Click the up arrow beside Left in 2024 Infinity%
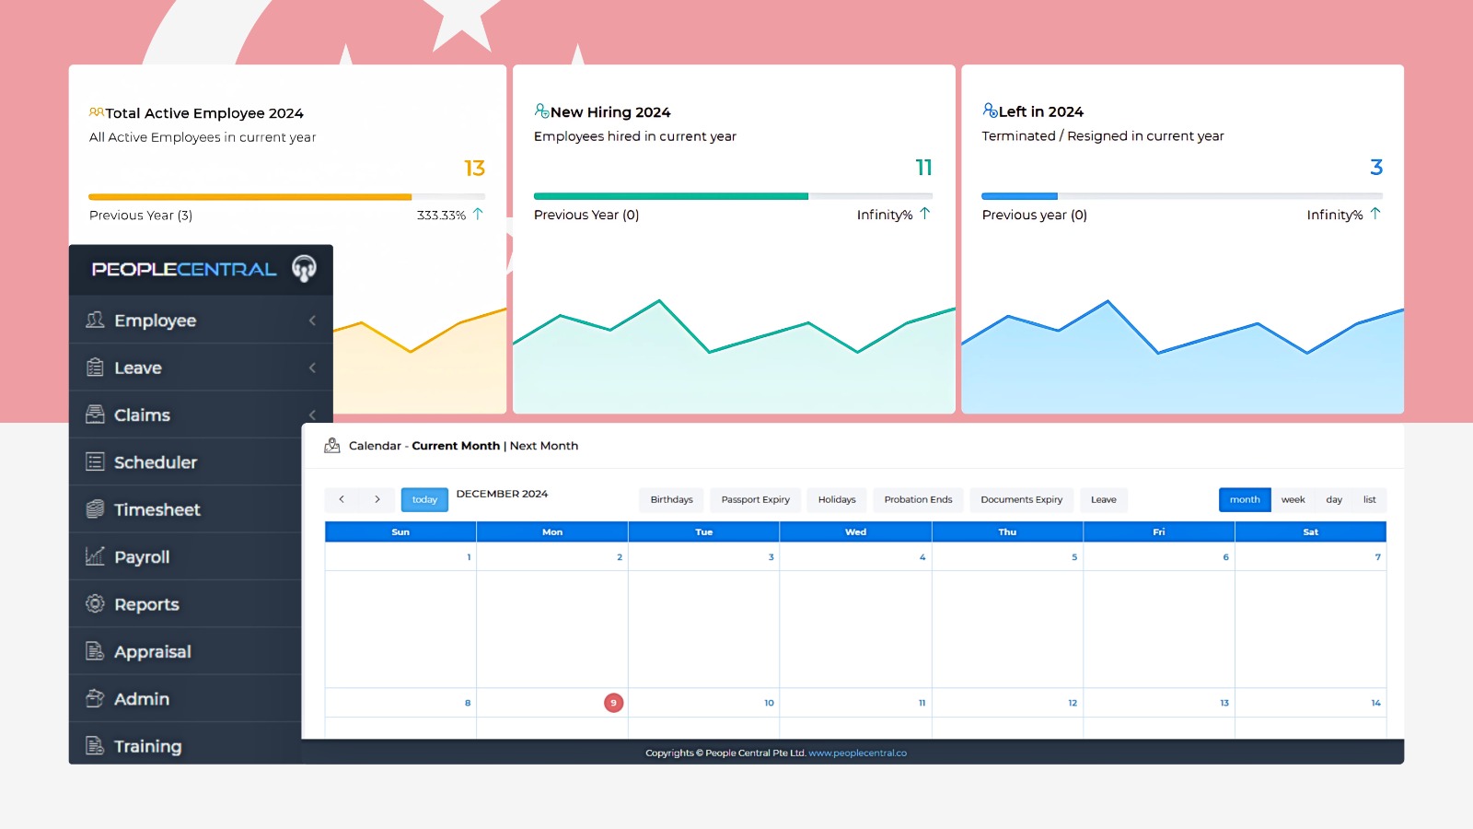The height and width of the screenshot is (829, 1473). click(1375, 214)
